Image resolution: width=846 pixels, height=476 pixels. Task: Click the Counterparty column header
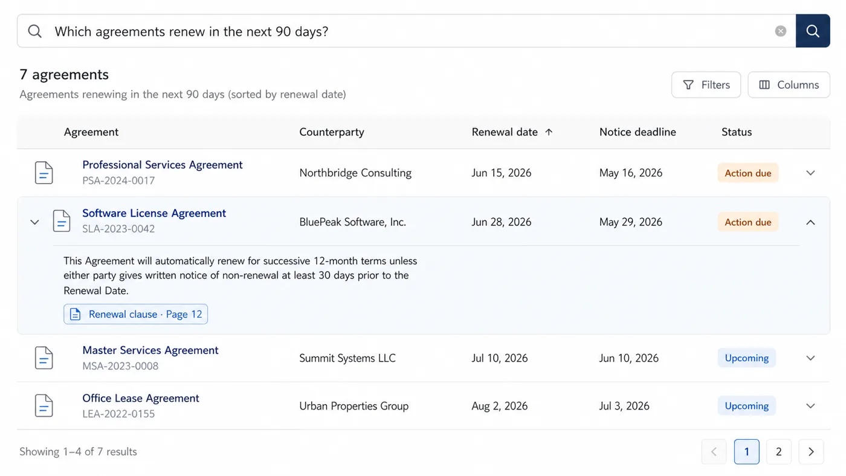tap(332, 132)
